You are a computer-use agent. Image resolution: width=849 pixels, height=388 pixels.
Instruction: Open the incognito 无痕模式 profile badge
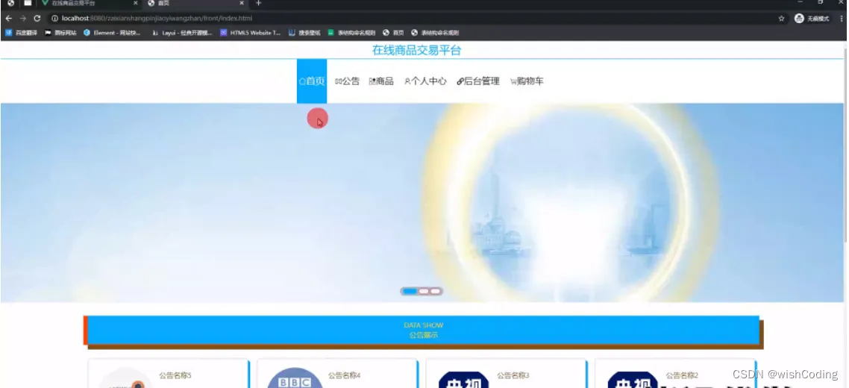(812, 19)
